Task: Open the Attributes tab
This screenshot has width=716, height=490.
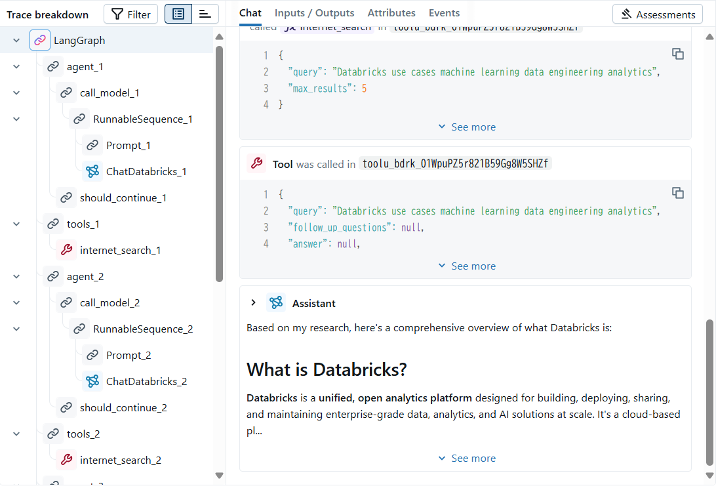Action: (391, 12)
